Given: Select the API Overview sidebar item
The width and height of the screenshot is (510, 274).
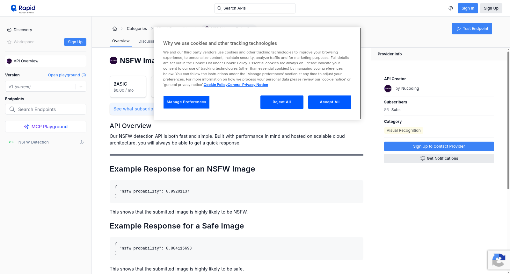Looking at the screenshot, I should (x=46, y=61).
